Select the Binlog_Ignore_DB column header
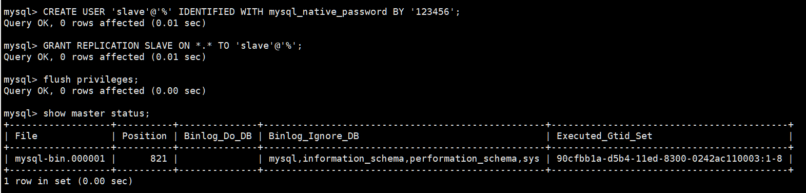 313,136
